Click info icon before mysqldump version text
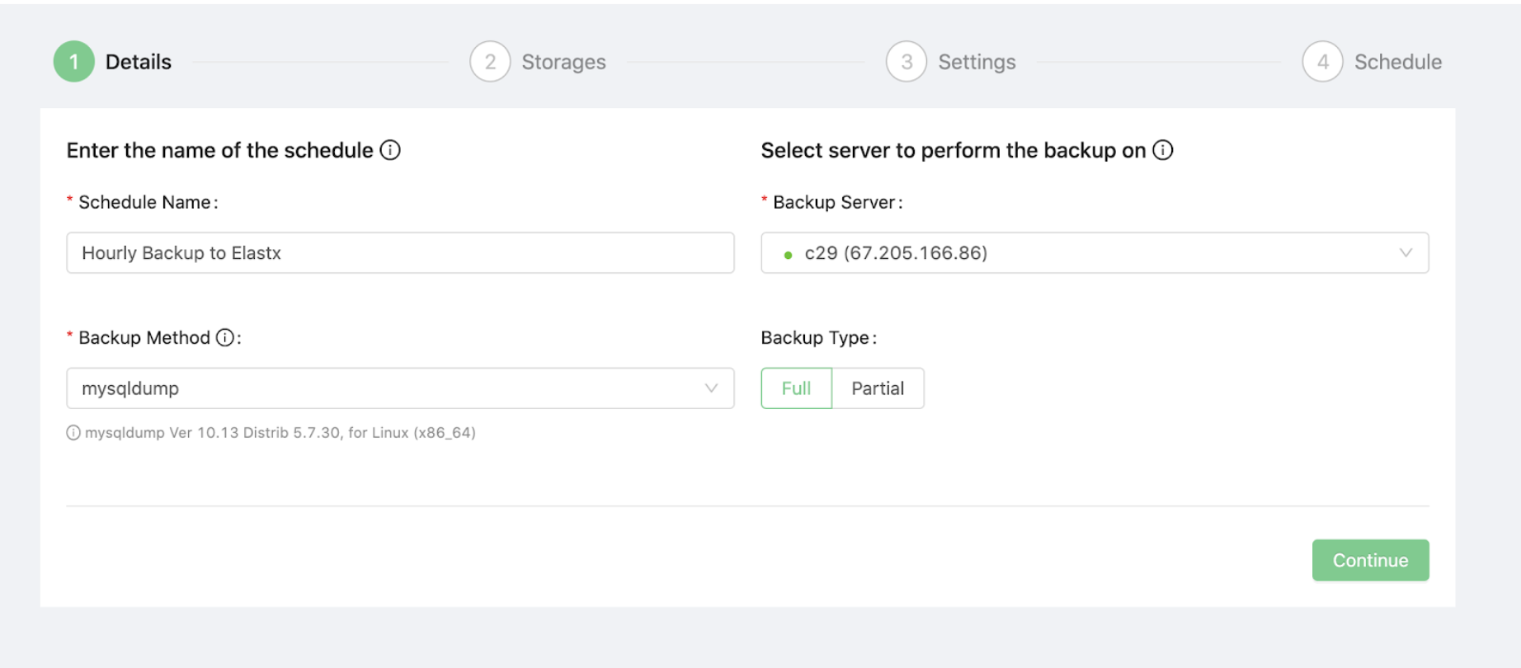Screen dimensions: 1521x668 point(73,433)
